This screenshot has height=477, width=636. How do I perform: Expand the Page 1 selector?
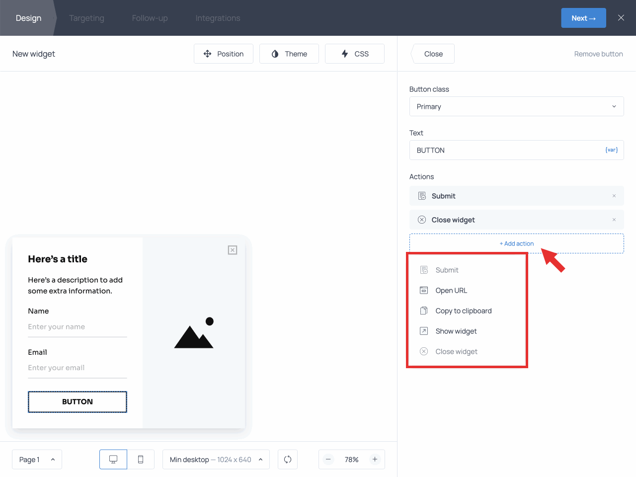[x=37, y=460]
